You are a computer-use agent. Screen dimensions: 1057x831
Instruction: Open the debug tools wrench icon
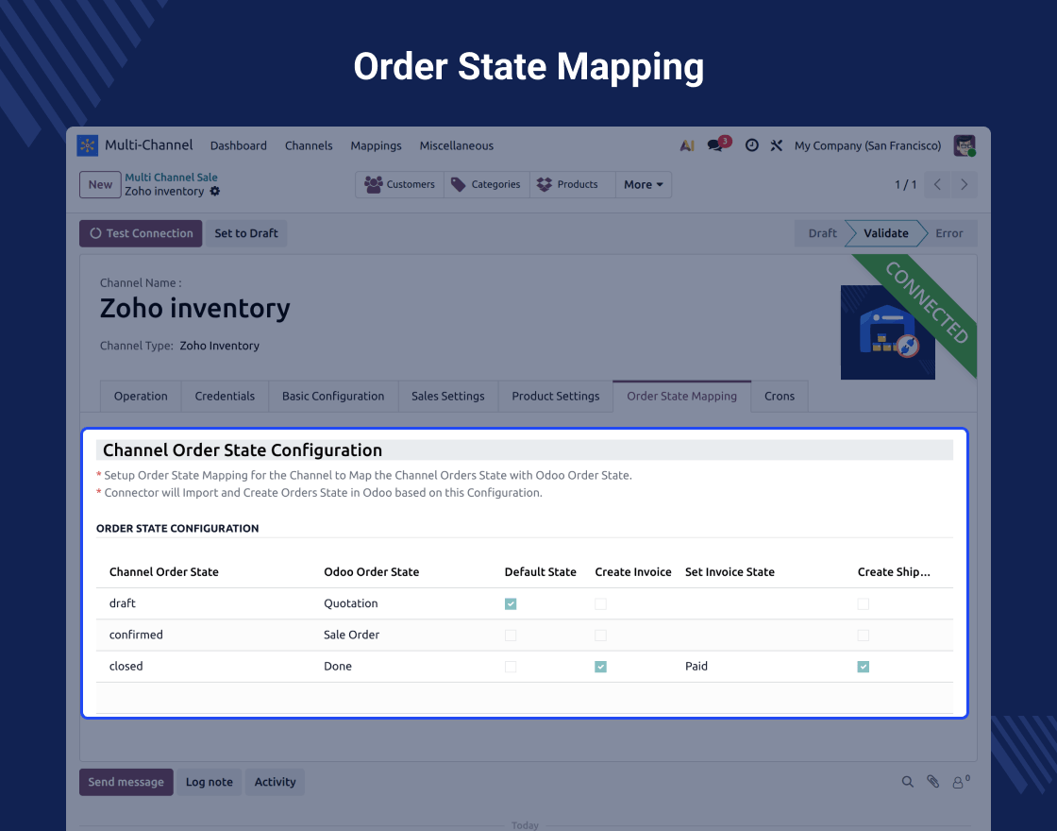[777, 145]
